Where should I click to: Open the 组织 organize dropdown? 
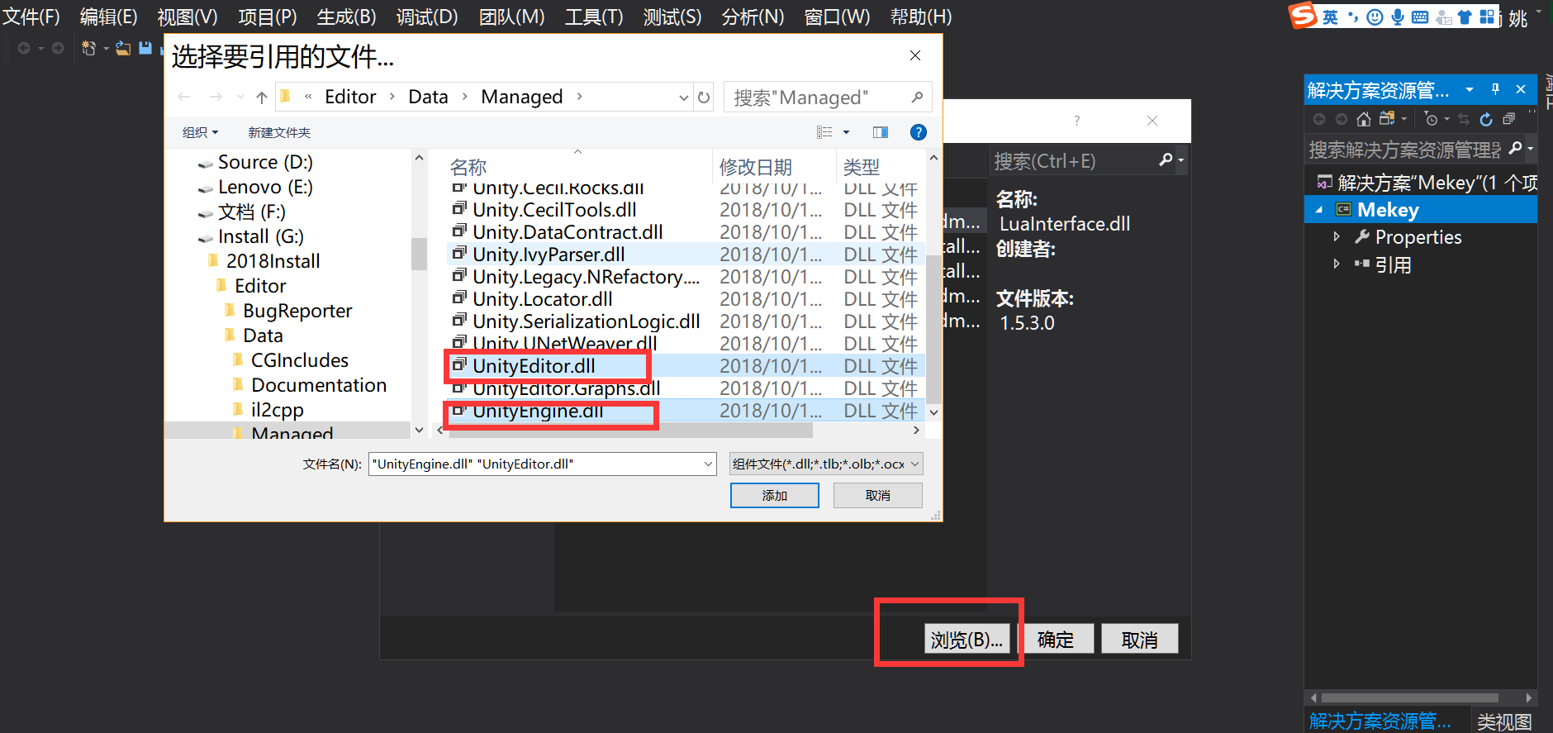[x=200, y=132]
